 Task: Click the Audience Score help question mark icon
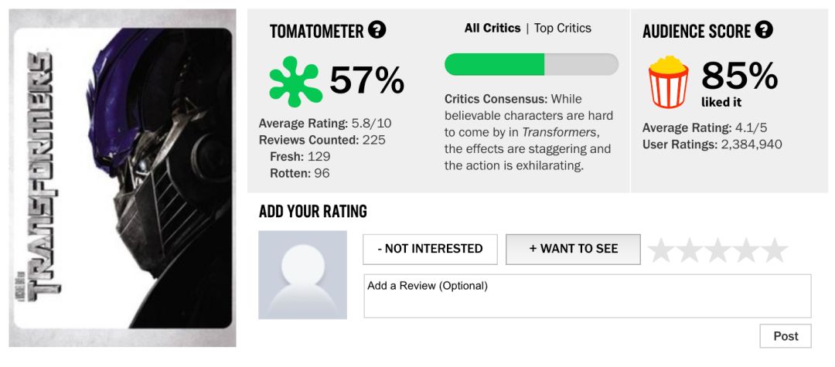764,31
